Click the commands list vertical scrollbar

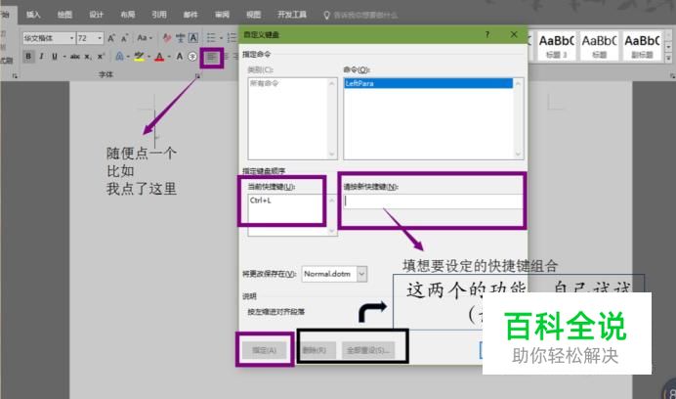519,118
